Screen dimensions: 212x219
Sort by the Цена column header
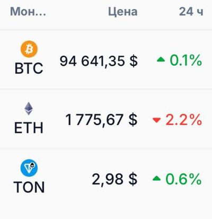(123, 12)
